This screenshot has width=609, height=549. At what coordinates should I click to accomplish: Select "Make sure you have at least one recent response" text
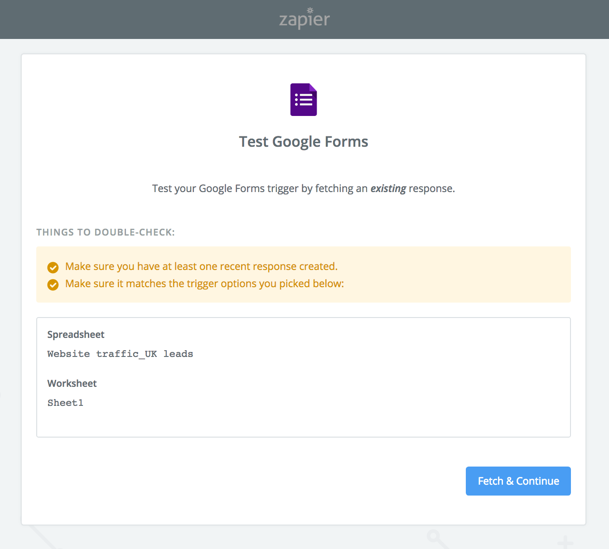(201, 266)
